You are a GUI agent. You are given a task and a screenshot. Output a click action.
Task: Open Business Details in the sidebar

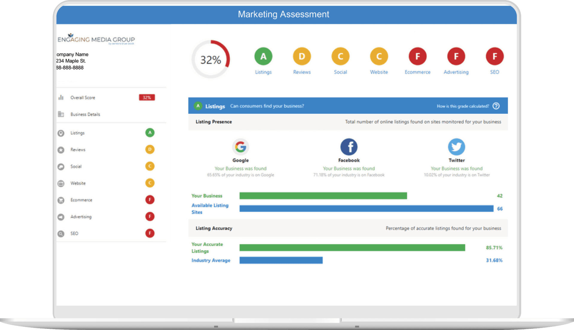point(85,114)
